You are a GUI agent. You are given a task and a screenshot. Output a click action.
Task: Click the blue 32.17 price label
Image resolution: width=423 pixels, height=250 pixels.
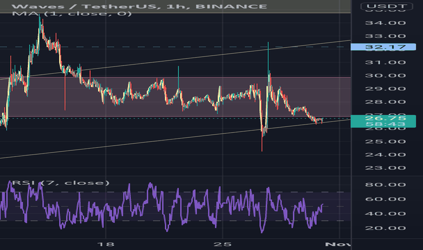pyautogui.click(x=383, y=47)
